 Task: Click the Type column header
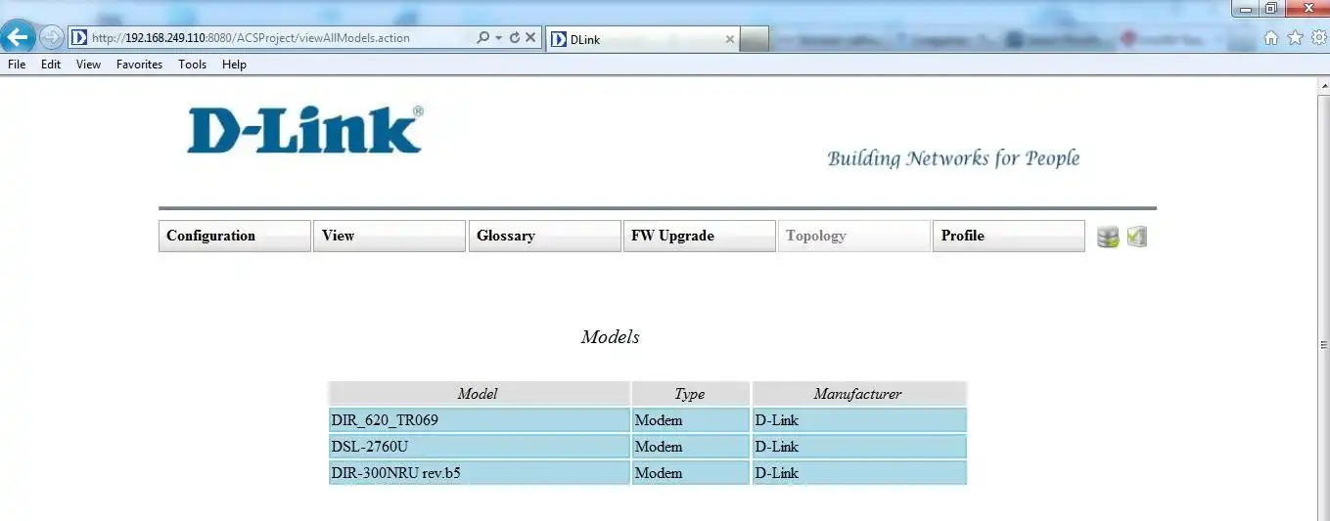point(690,394)
